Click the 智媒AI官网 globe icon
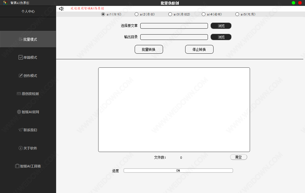 19,112
